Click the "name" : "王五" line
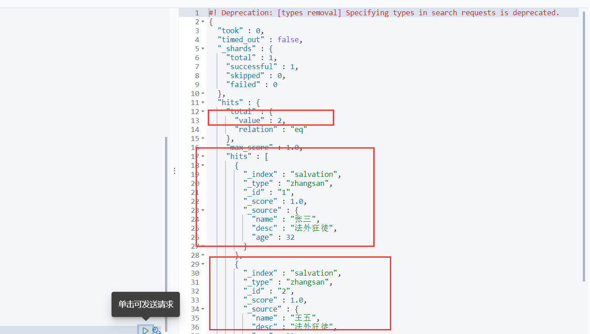This screenshot has height=334, width=590. 286,318
